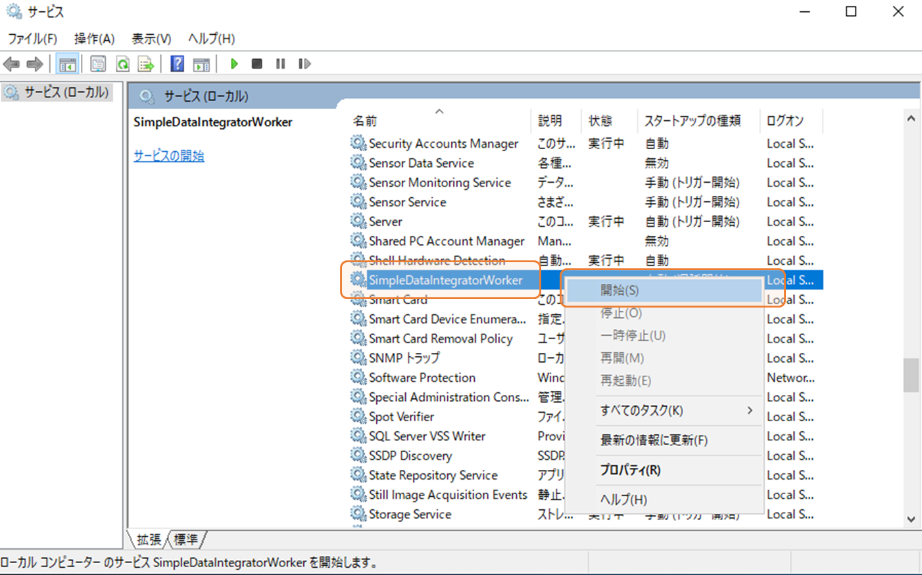Choose プロパティ(R) in the context menu
The image size is (922, 575).
click(x=664, y=470)
